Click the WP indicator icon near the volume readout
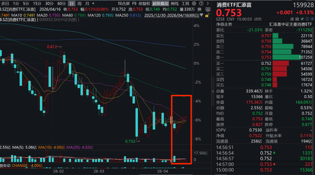315x175 pixels. tap(208, 9)
